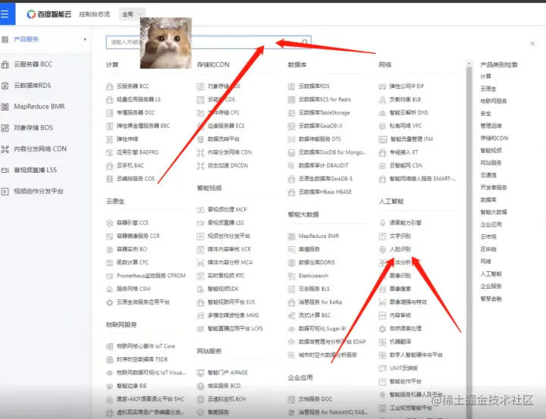This screenshot has height=419, width=546.
Task: Click 动态加速 DRCDN icon
Action: [200, 166]
